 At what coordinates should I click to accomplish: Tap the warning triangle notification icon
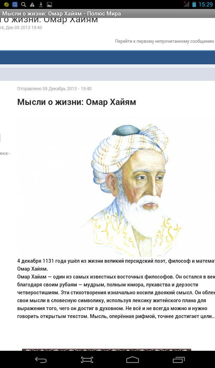click(x=32, y=4)
